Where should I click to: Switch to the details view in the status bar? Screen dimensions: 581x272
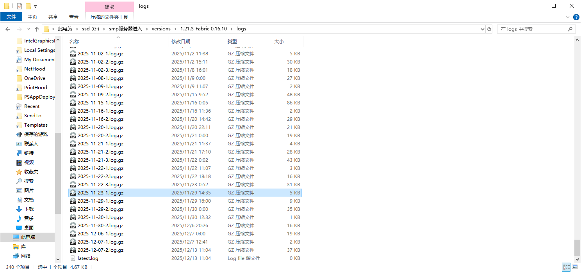pyautogui.click(x=566, y=267)
